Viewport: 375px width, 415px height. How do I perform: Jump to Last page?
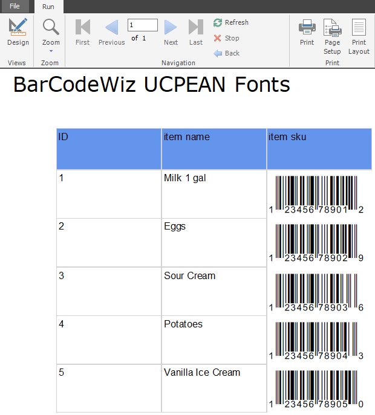pyautogui.click(x=196, y=32)
